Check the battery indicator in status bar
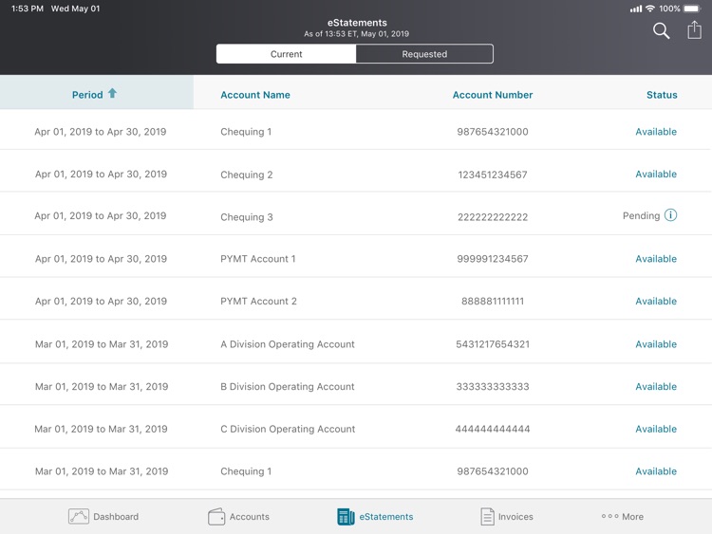This screenshot has height=534, width=712. pos(692,9)
